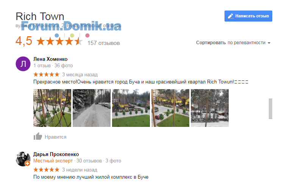
Task: Open the first photo with netting
Action: click(52, 108)
